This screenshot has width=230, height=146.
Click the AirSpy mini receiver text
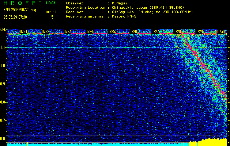(152, 12)
